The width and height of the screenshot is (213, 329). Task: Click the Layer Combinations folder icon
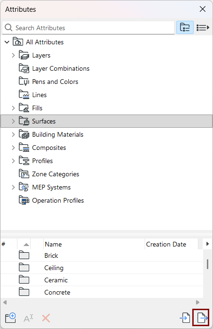click(x=24, y=68)
